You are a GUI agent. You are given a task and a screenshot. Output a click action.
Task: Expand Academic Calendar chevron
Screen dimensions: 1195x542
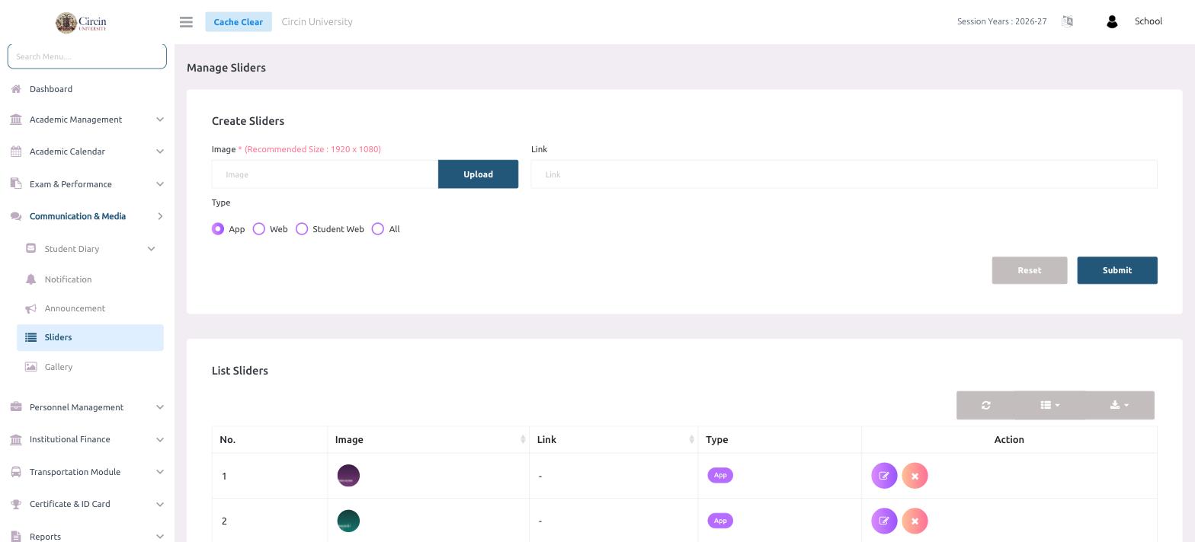tap(159, 151)
